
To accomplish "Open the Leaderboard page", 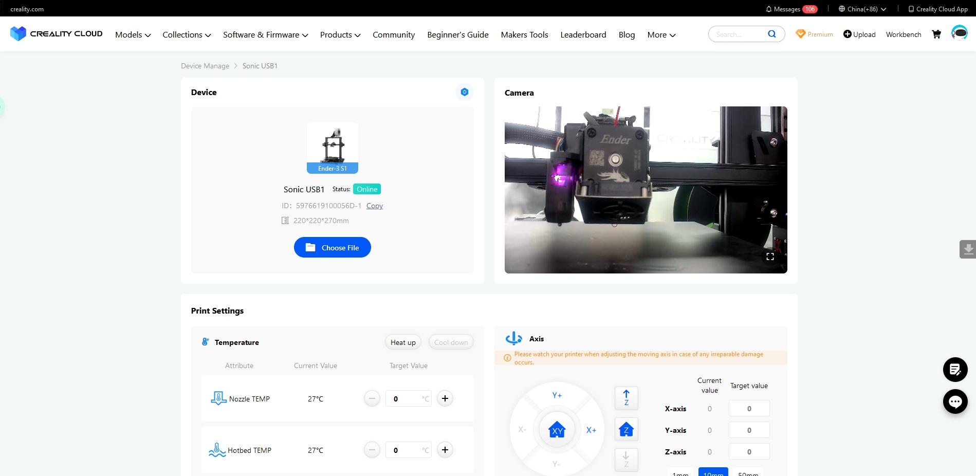I will point(583,34).
